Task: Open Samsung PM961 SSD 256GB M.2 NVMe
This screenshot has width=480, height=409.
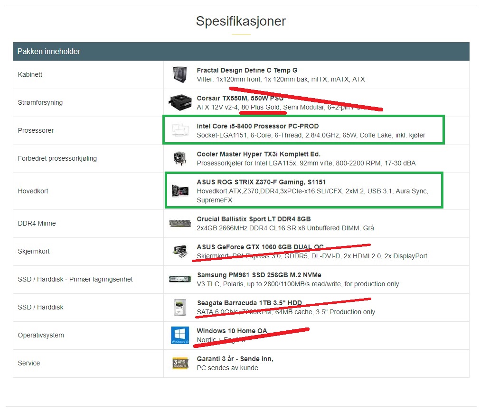Action: pyautogui.click(x=259, y=275)
